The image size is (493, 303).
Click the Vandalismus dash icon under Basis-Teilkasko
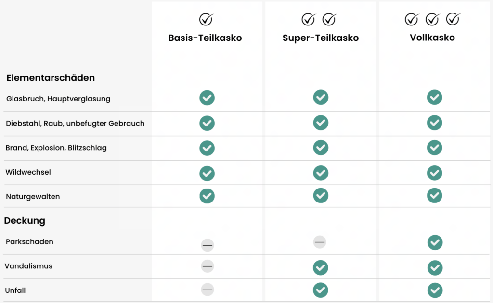click(208, 266)
